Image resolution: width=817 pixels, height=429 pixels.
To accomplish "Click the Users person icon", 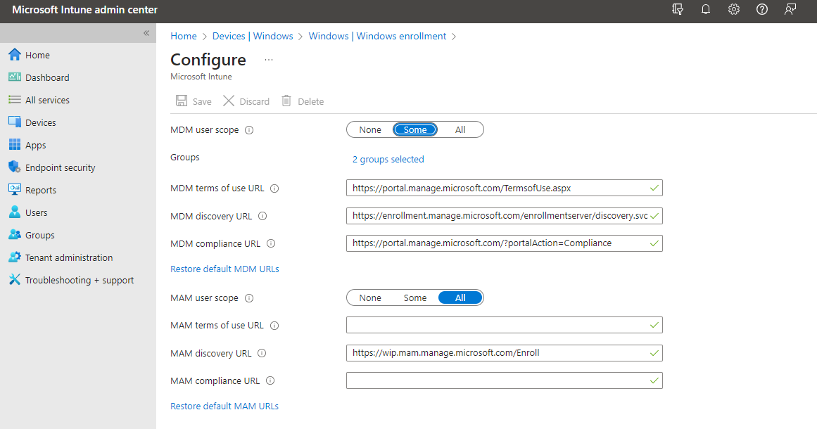I will (x=15, y=212).
